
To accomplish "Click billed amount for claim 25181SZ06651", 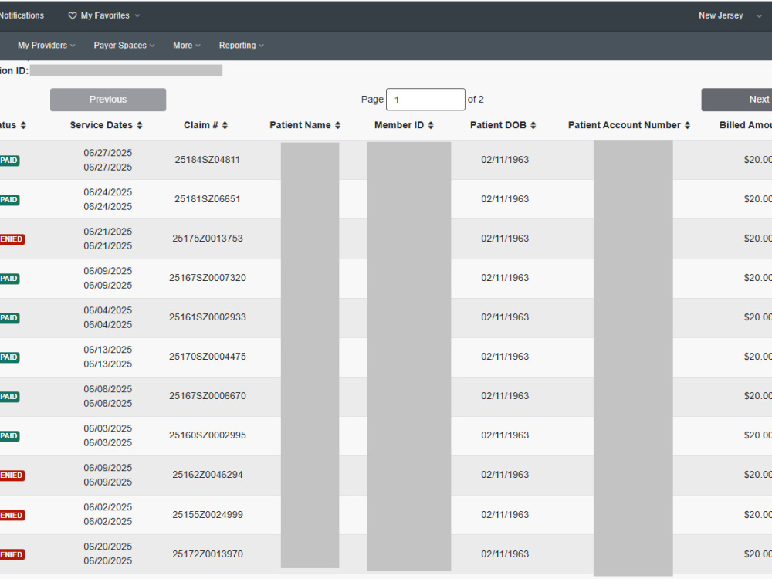I will click(x=758, y=199).
